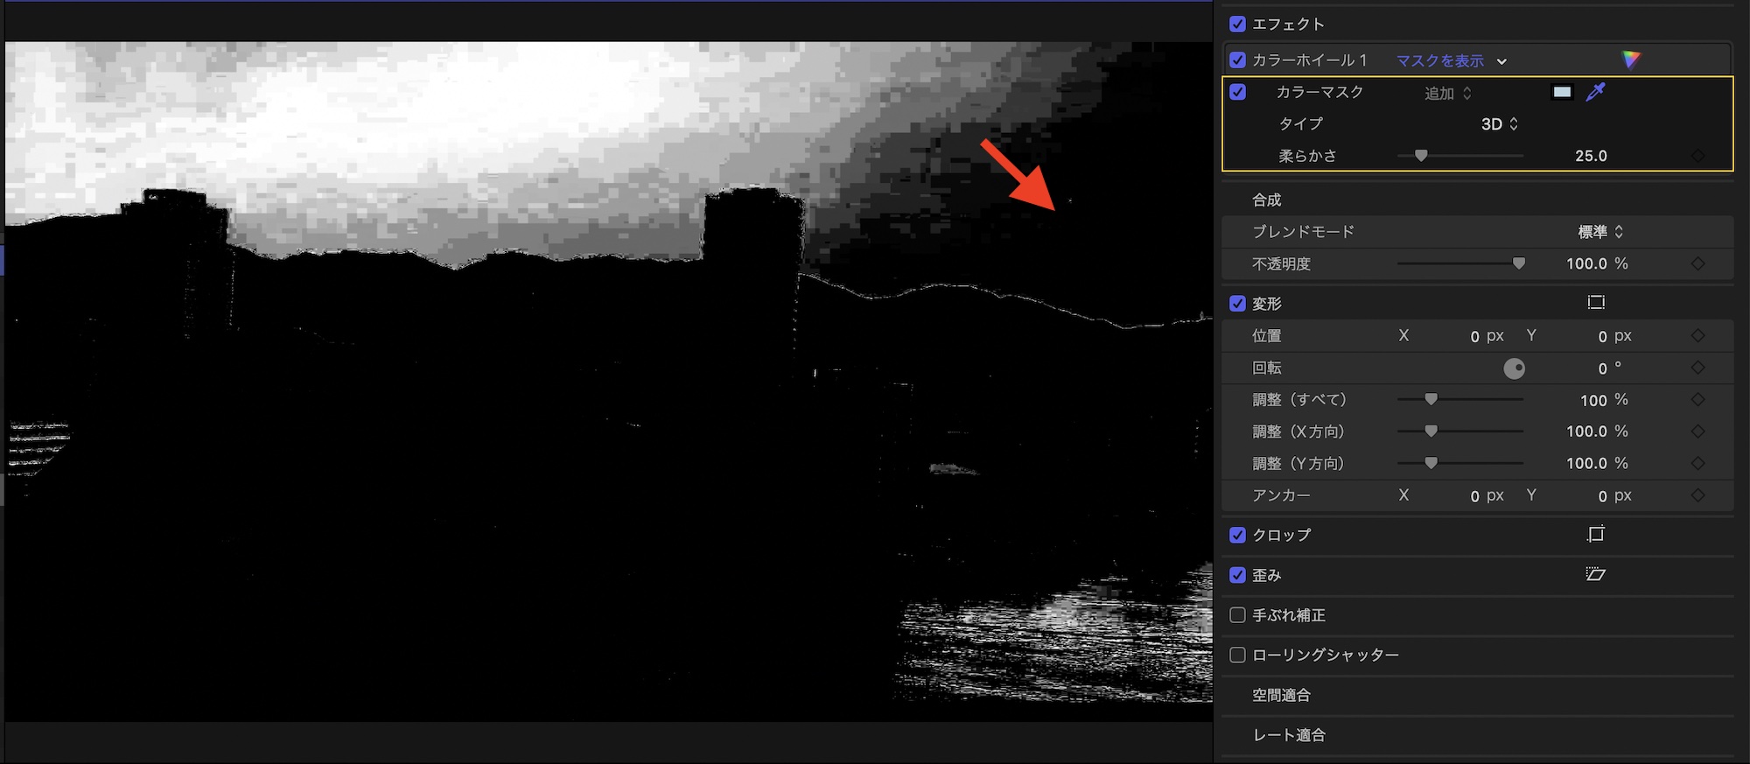Click the アンカー Y value field
Viewport: 1750px width, 764px height.
pyautogui.click(x=1614, y=495)
